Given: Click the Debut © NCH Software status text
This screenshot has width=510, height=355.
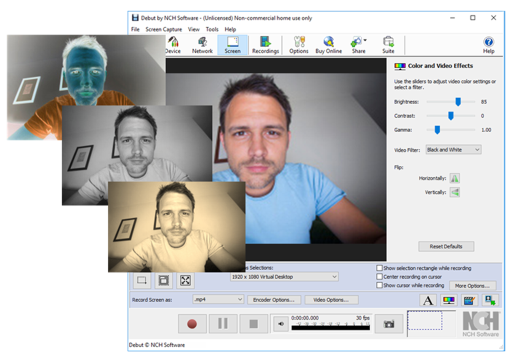Looking at the screenshot, I should [157, 345].
